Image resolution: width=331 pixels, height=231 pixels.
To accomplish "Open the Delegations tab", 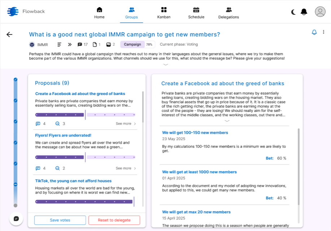I will (x=228, y=13).
